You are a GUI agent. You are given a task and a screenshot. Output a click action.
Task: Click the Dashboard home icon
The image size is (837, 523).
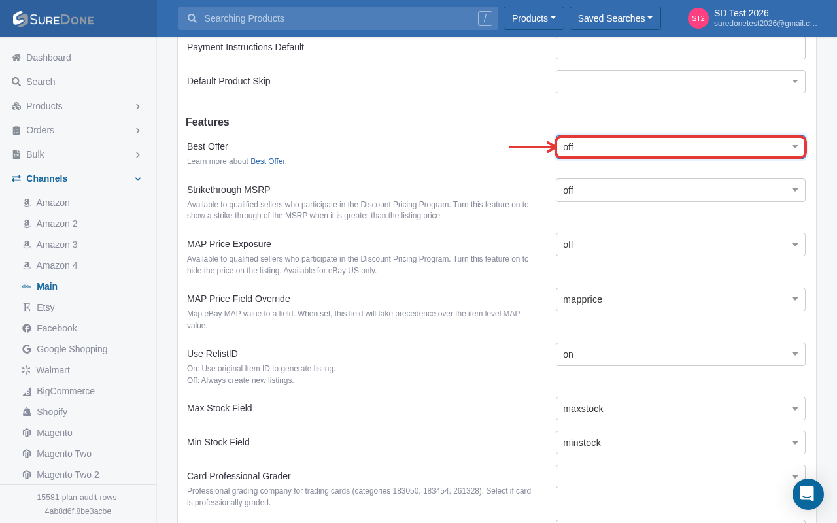(16, 58)
